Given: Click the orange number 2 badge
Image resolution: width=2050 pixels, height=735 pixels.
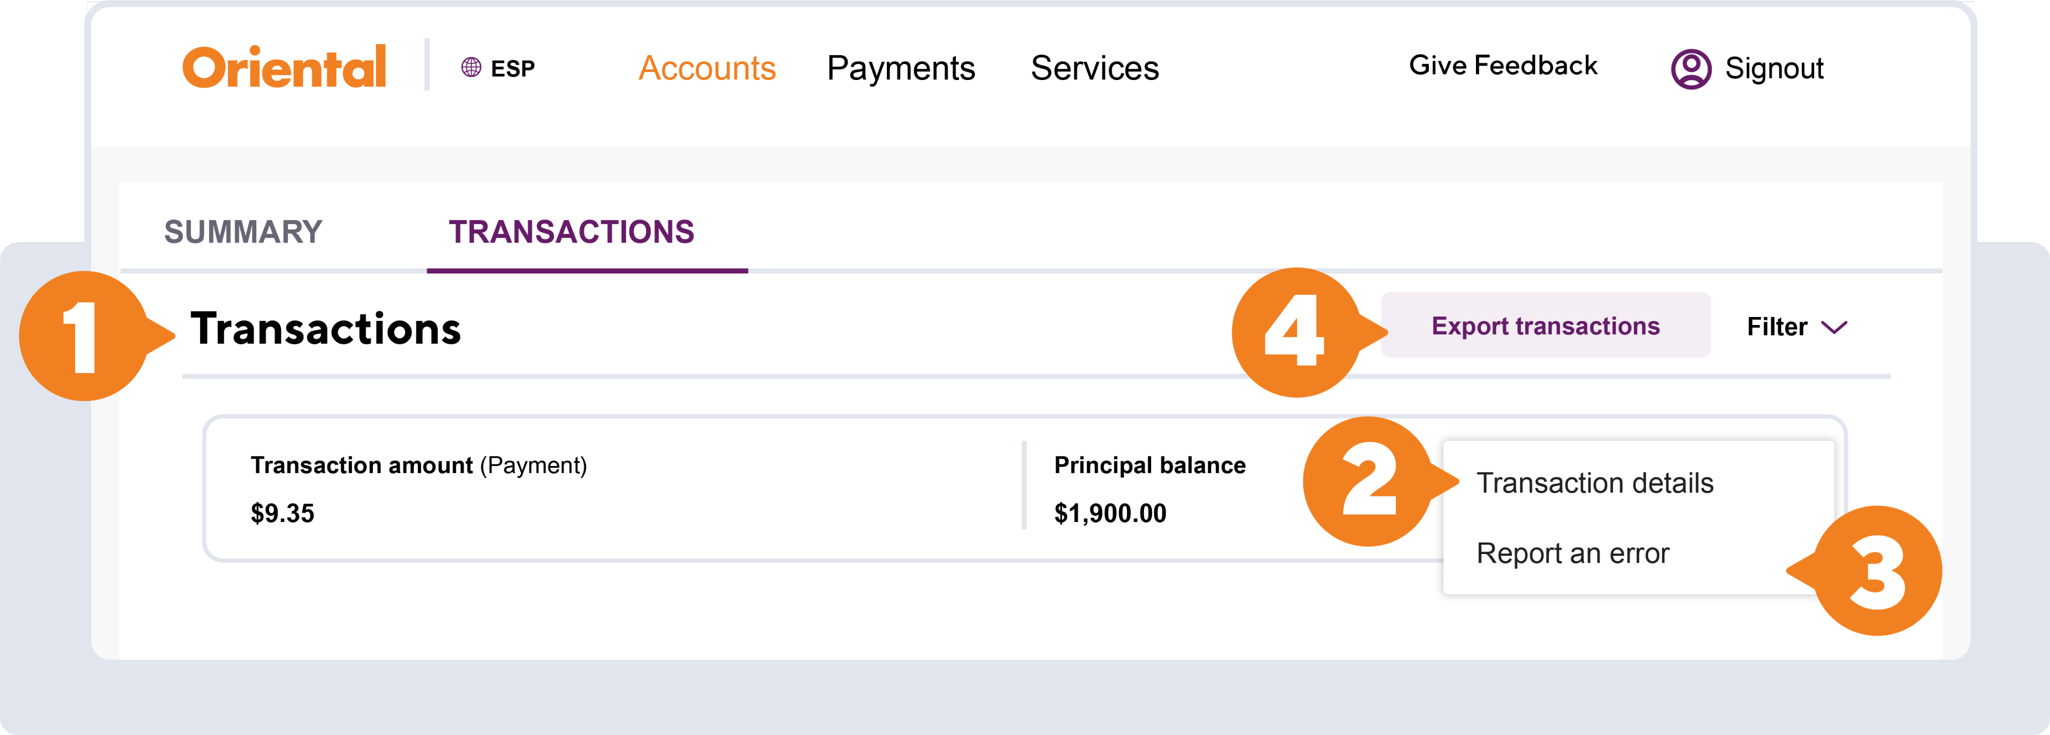Looking at the screenshot, I should pos(1368,482).
